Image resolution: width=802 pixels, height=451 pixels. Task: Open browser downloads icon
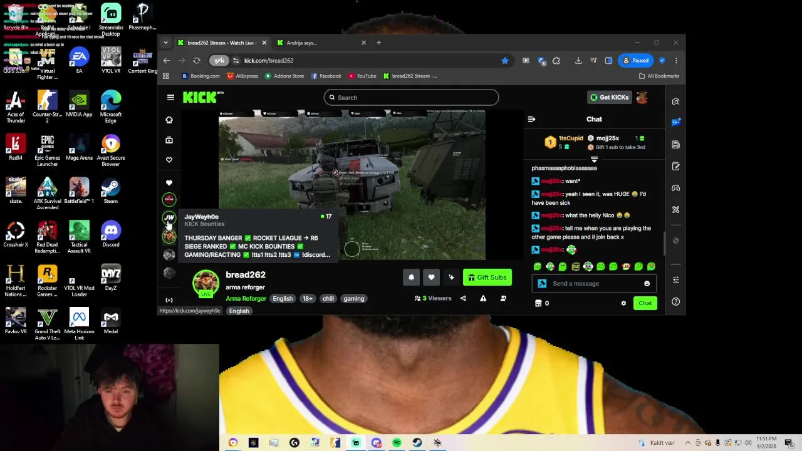click(x=578, y=61)
